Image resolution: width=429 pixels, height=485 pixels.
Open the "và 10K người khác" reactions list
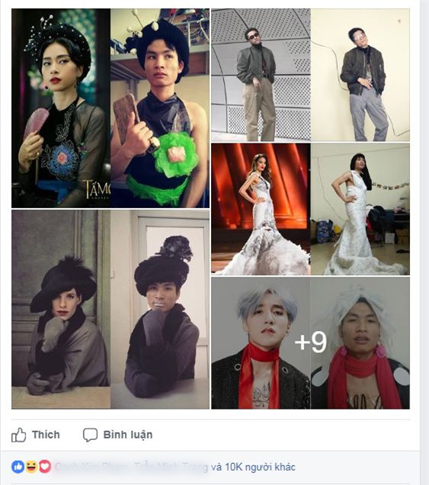point(253,467)
